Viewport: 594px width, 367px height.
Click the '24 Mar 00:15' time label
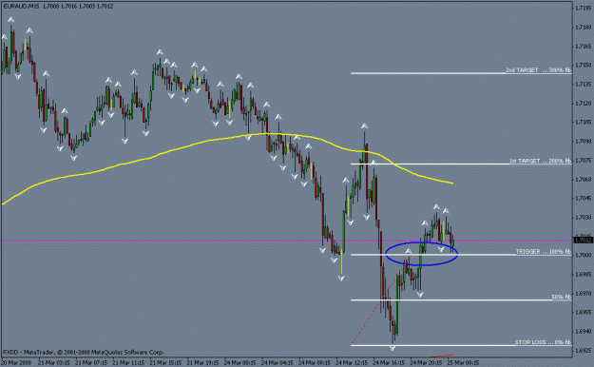[x=240, y=363]
